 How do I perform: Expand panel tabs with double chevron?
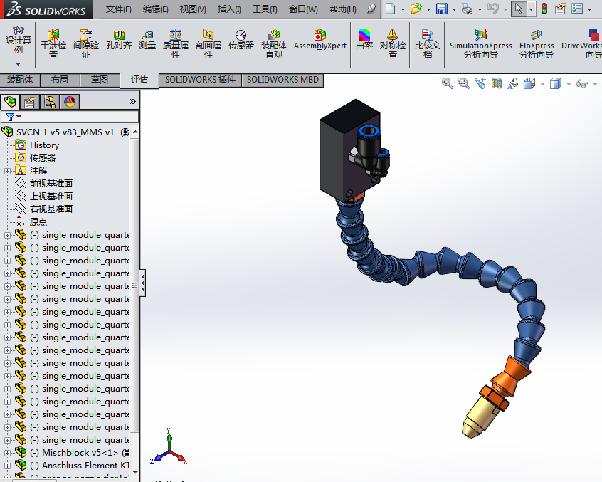[132, 101]
